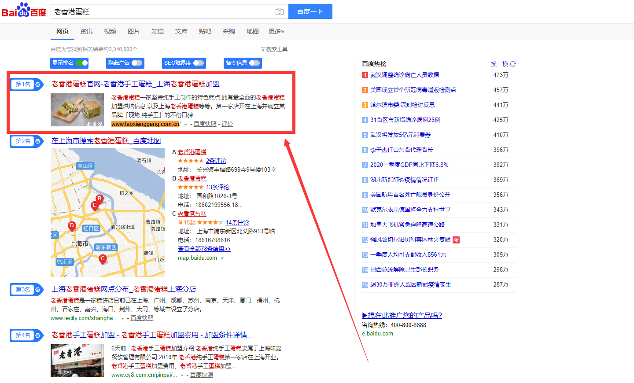Enable the SEO难易度 switch
Screen dimensions: 634x383
[199, 63]
